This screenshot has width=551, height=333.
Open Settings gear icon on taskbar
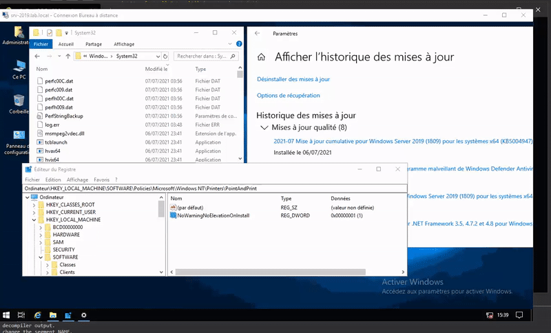click(x=83, y=315)
